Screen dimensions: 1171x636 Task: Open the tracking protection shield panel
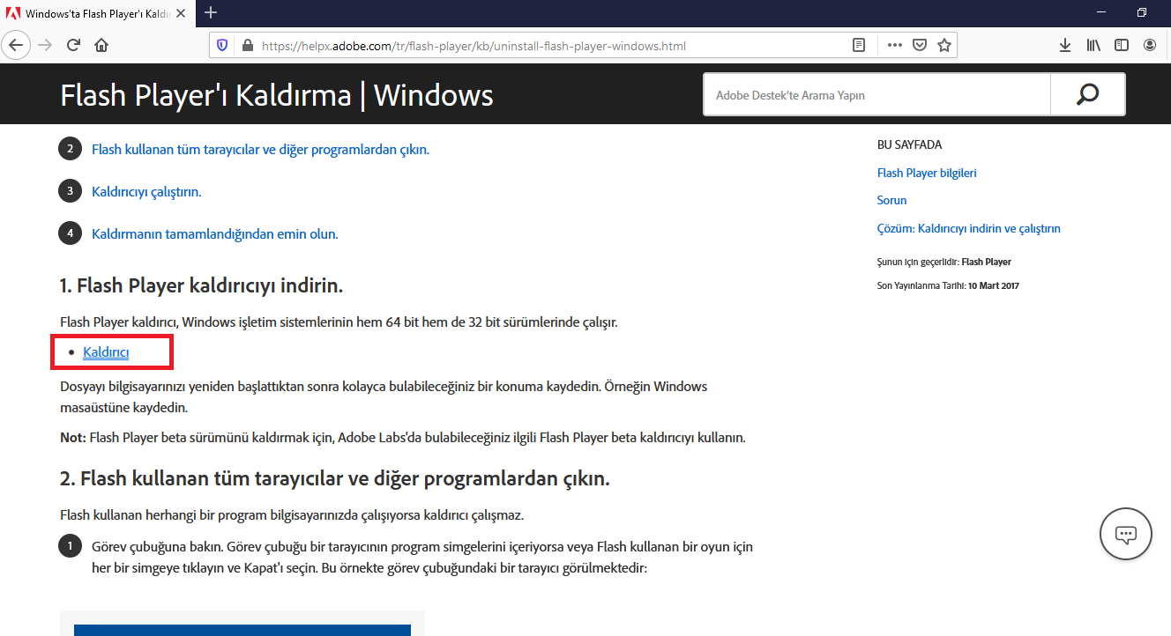(x=222, y=46)
